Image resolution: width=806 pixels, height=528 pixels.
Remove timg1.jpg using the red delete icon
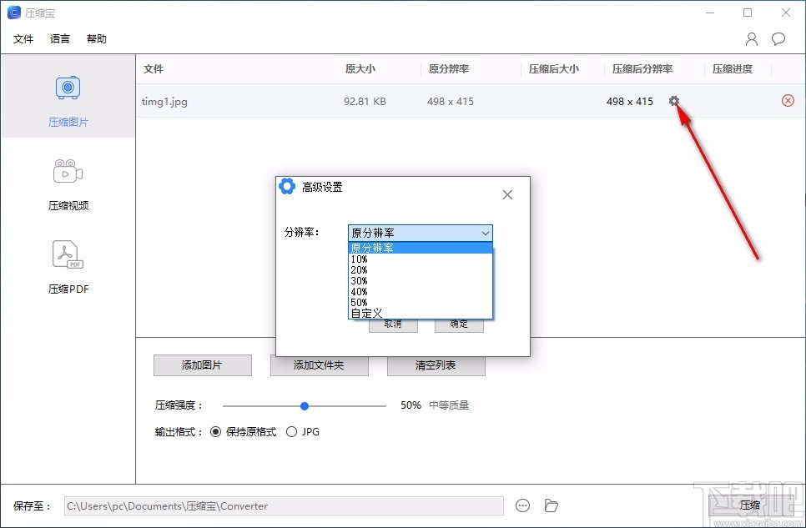788,100
